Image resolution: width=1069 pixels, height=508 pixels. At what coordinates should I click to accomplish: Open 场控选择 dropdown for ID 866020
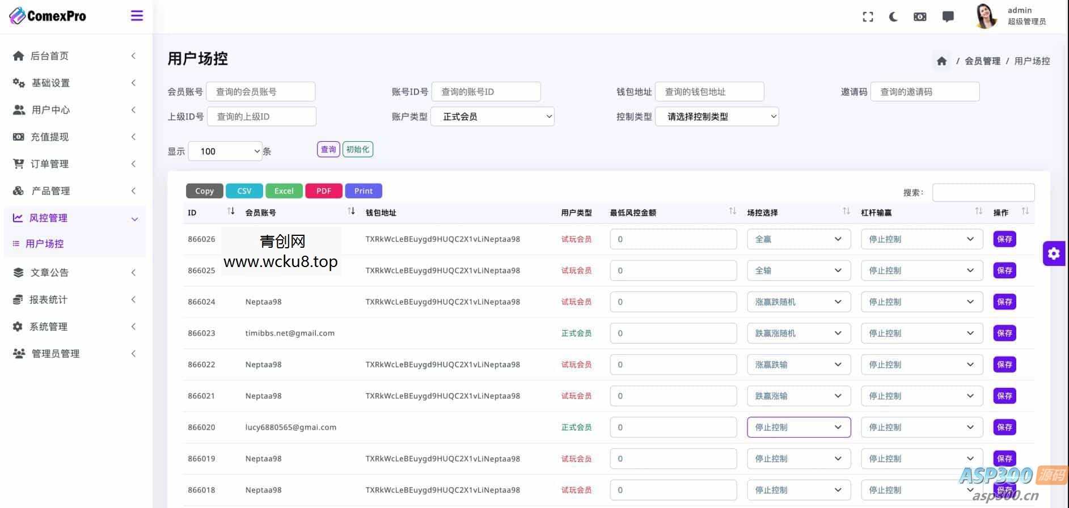(798, 427)
